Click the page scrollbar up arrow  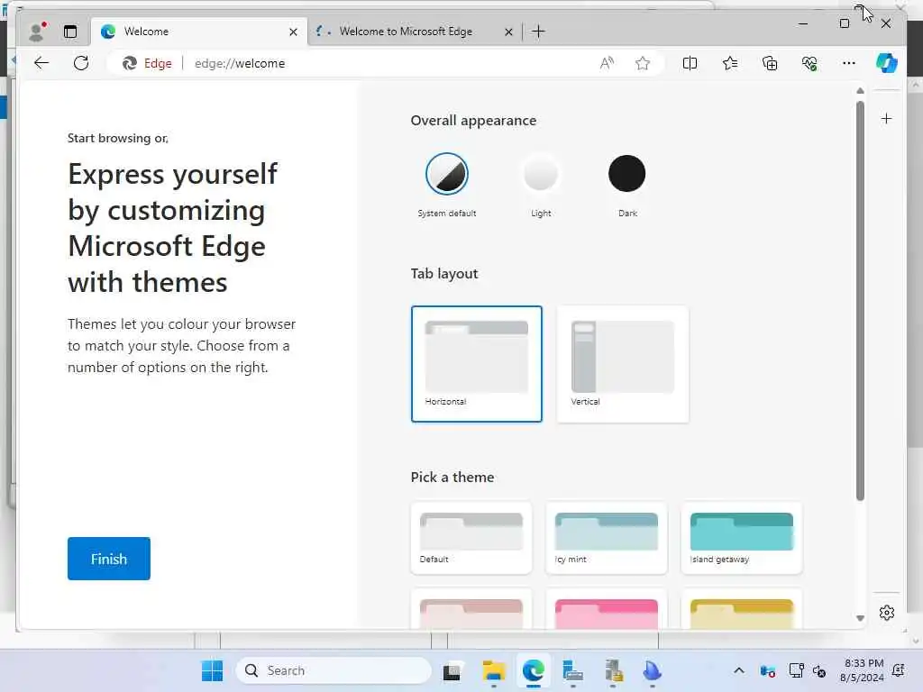click(860, 91)
